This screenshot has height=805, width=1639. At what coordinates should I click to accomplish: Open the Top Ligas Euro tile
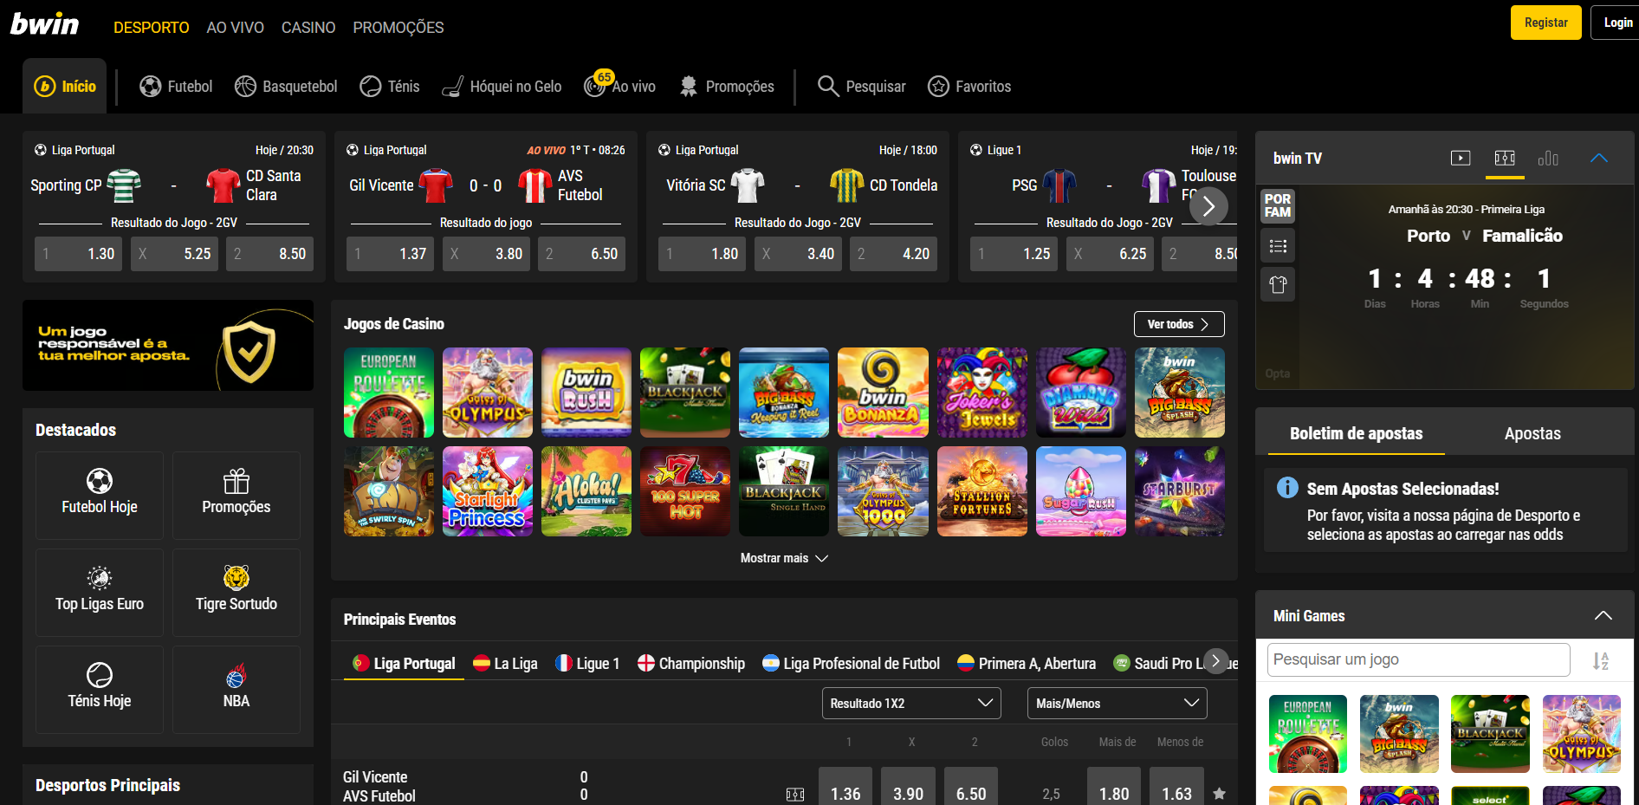100,592
